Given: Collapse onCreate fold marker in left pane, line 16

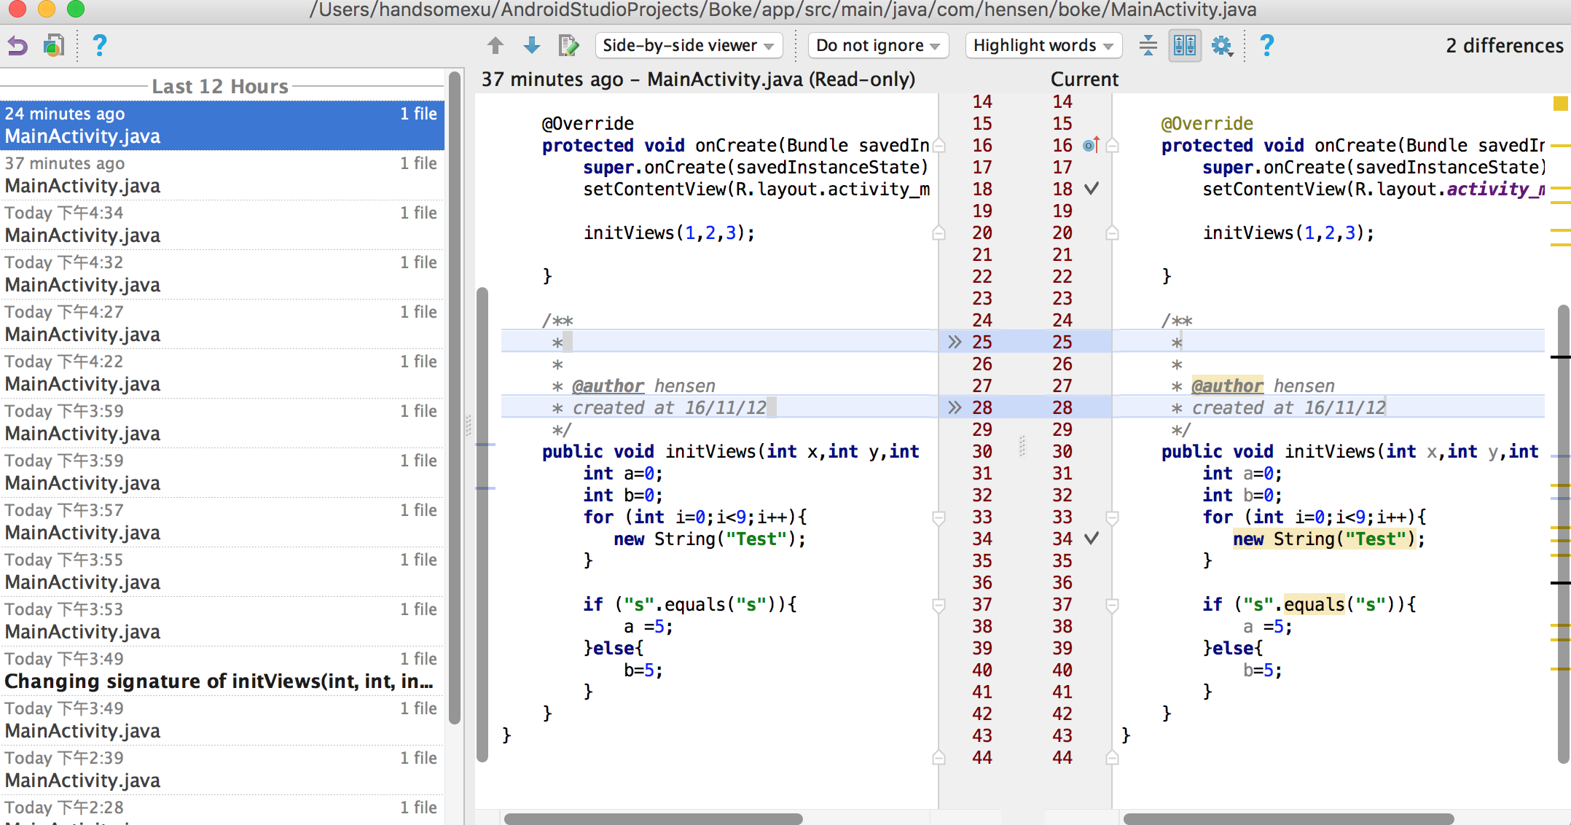Looking at the screenshot, I should pyautogui.click(x=939, y=145).
